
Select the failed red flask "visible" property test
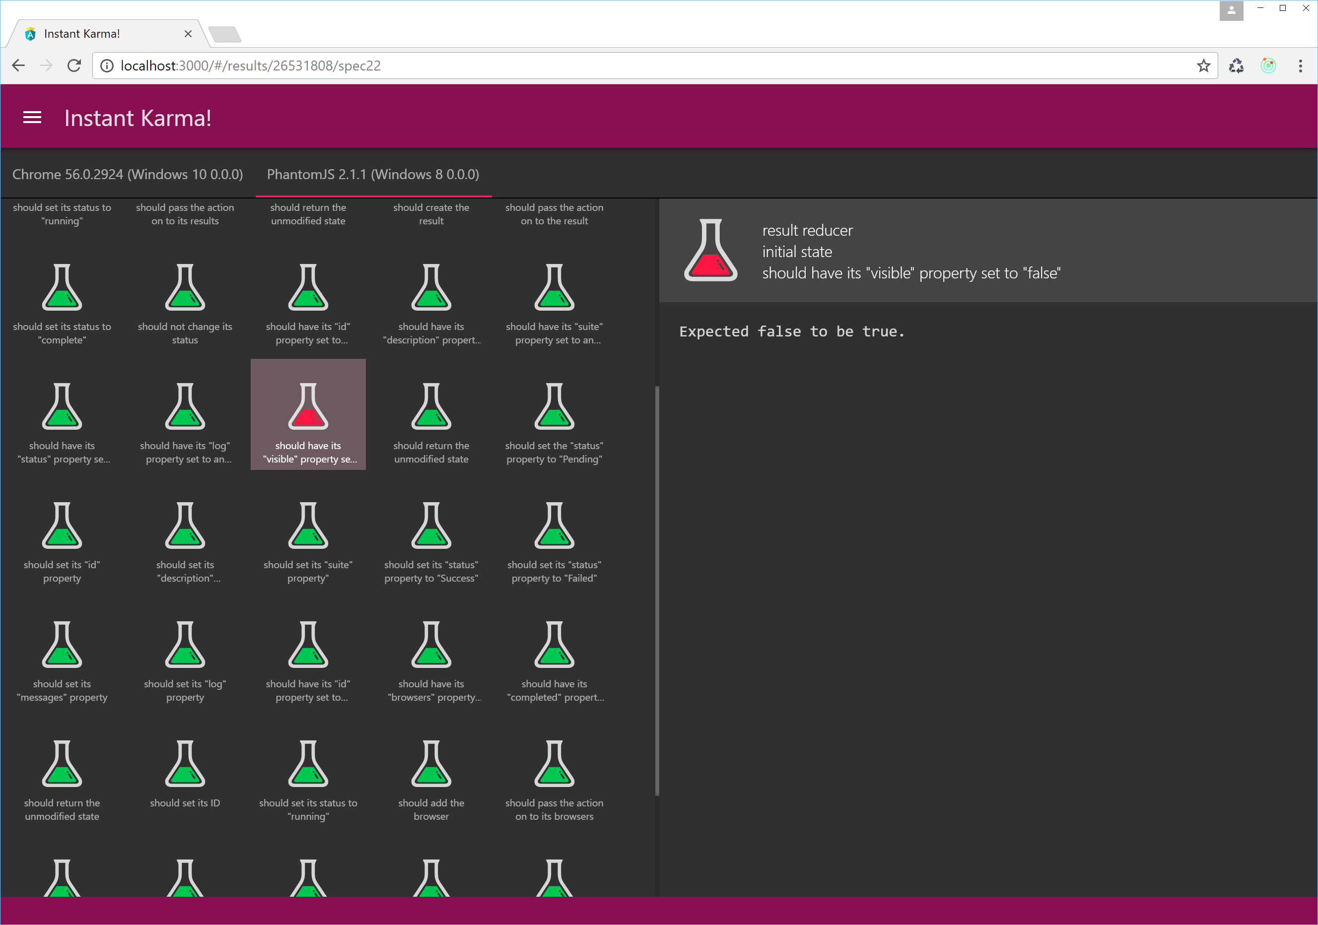click(308, 406)
